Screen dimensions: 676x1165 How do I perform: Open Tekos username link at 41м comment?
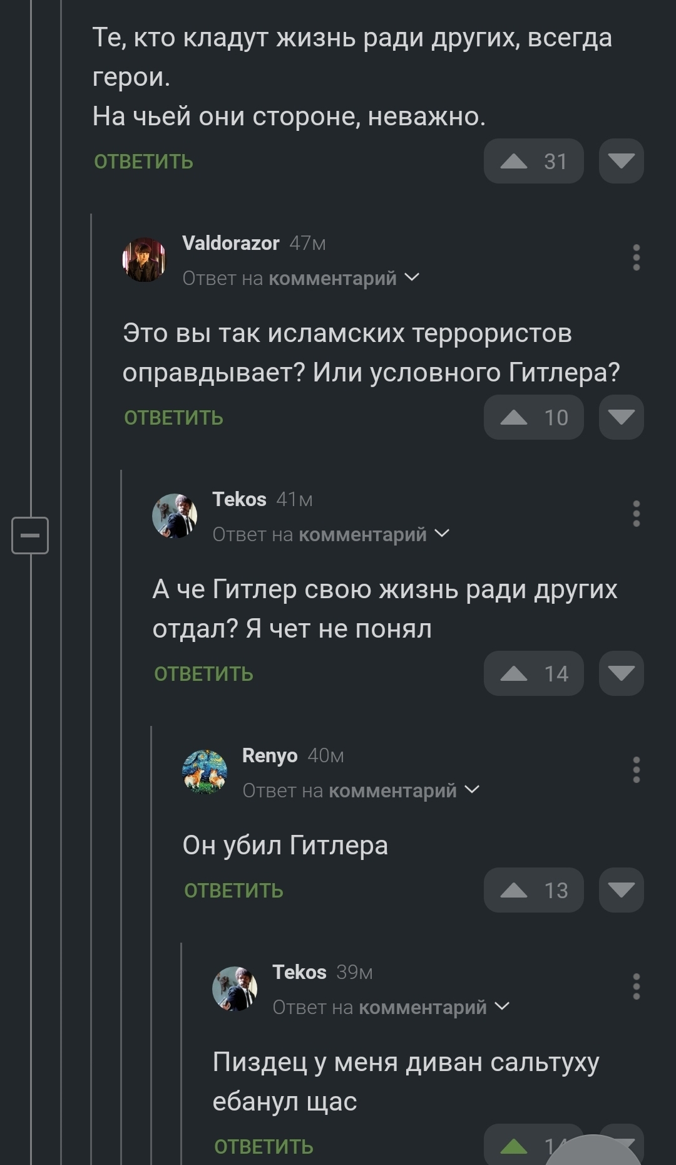239,499
